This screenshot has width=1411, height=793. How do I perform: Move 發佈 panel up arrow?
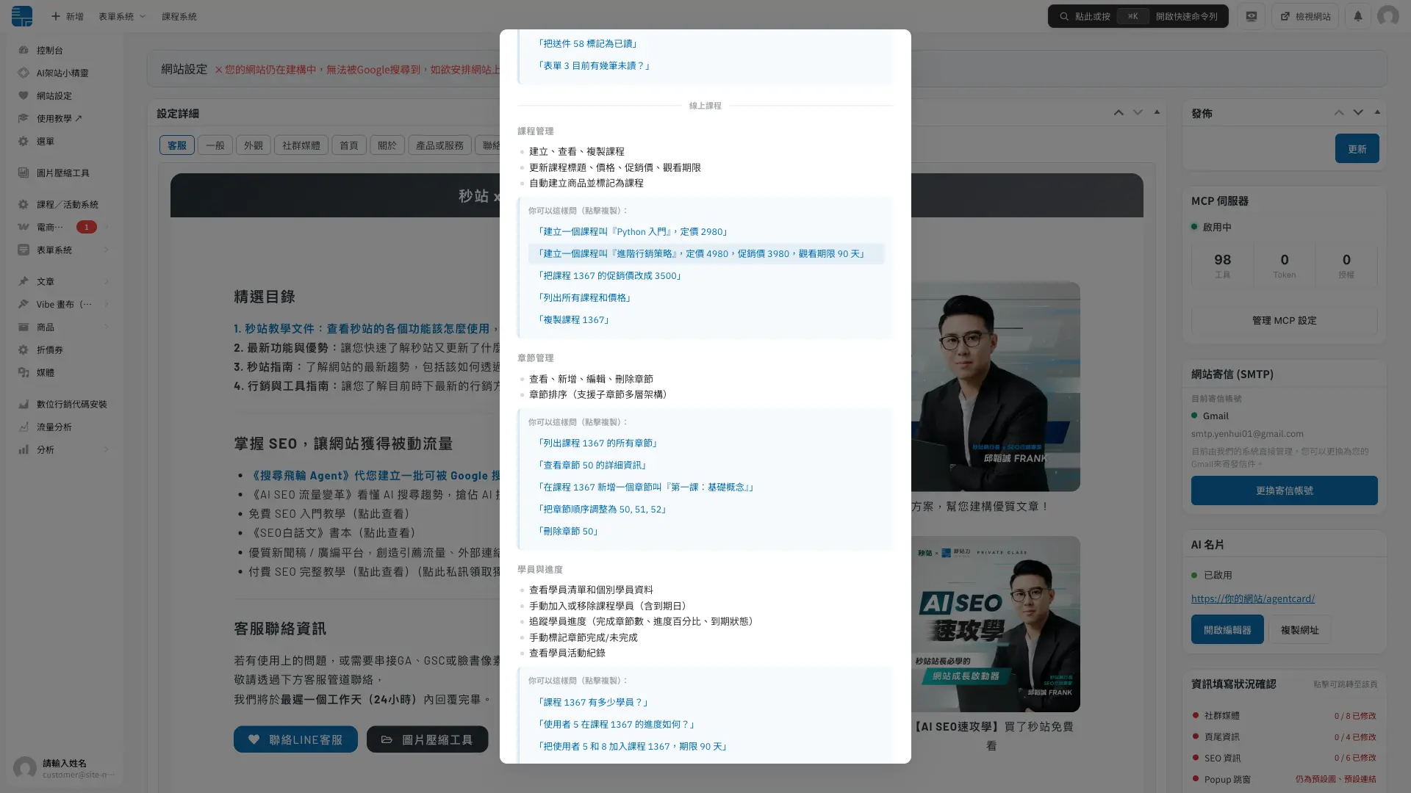[x=1339, y=112]
